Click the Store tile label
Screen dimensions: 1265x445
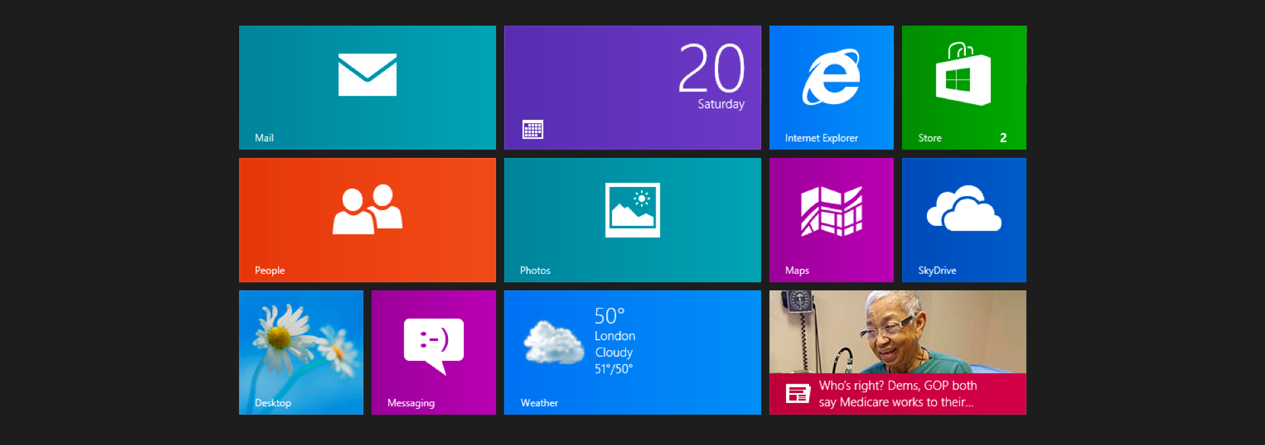pos(930,138)
